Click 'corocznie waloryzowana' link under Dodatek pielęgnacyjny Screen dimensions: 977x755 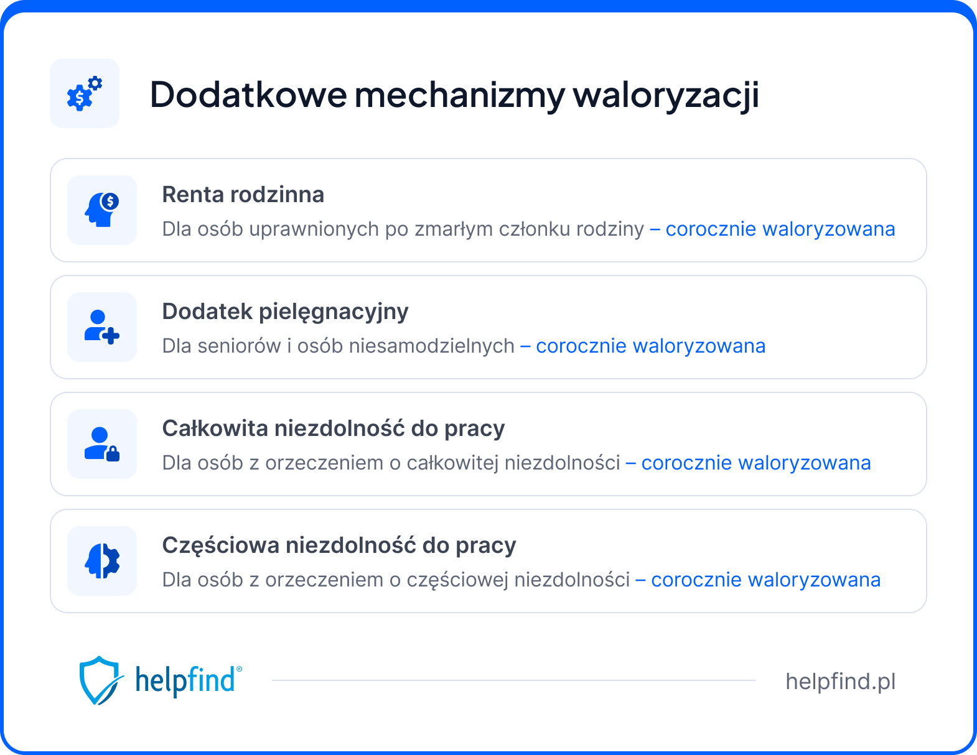tap(650, 346)
